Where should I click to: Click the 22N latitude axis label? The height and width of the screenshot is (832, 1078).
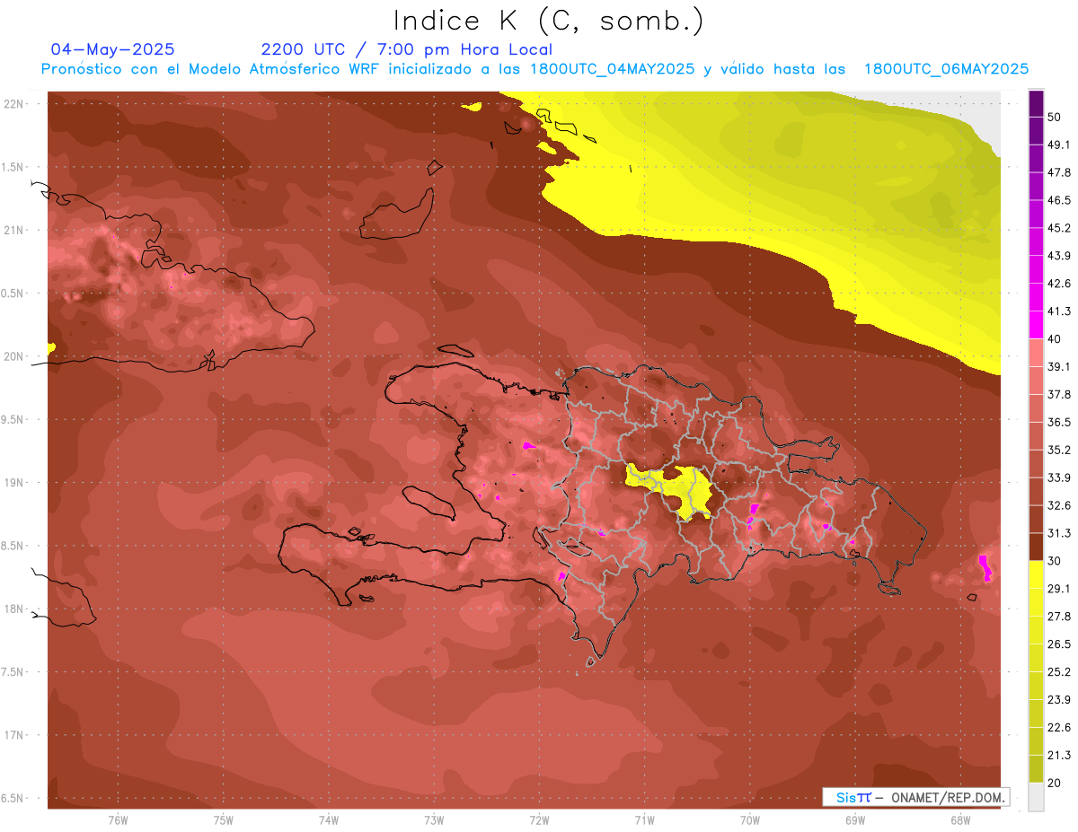click(x=14, y=104)
